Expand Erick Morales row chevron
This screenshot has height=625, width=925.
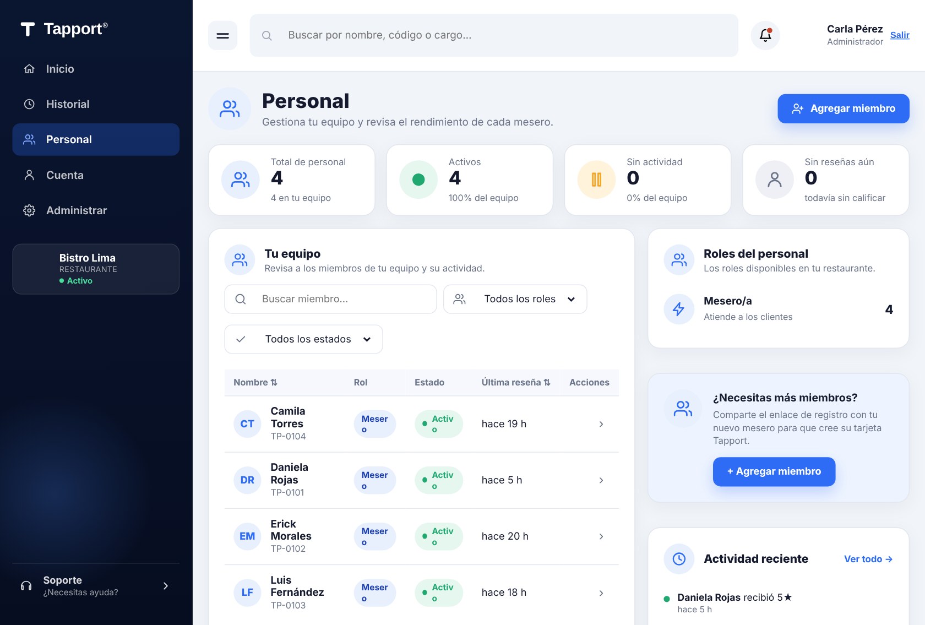point(601,536)
